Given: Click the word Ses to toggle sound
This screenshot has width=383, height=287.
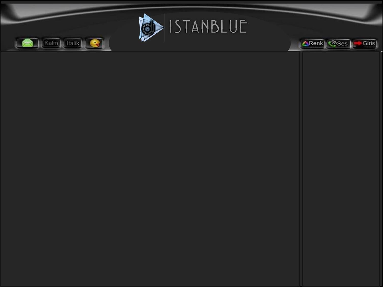Looking at the screenshot, I should 342,43.
